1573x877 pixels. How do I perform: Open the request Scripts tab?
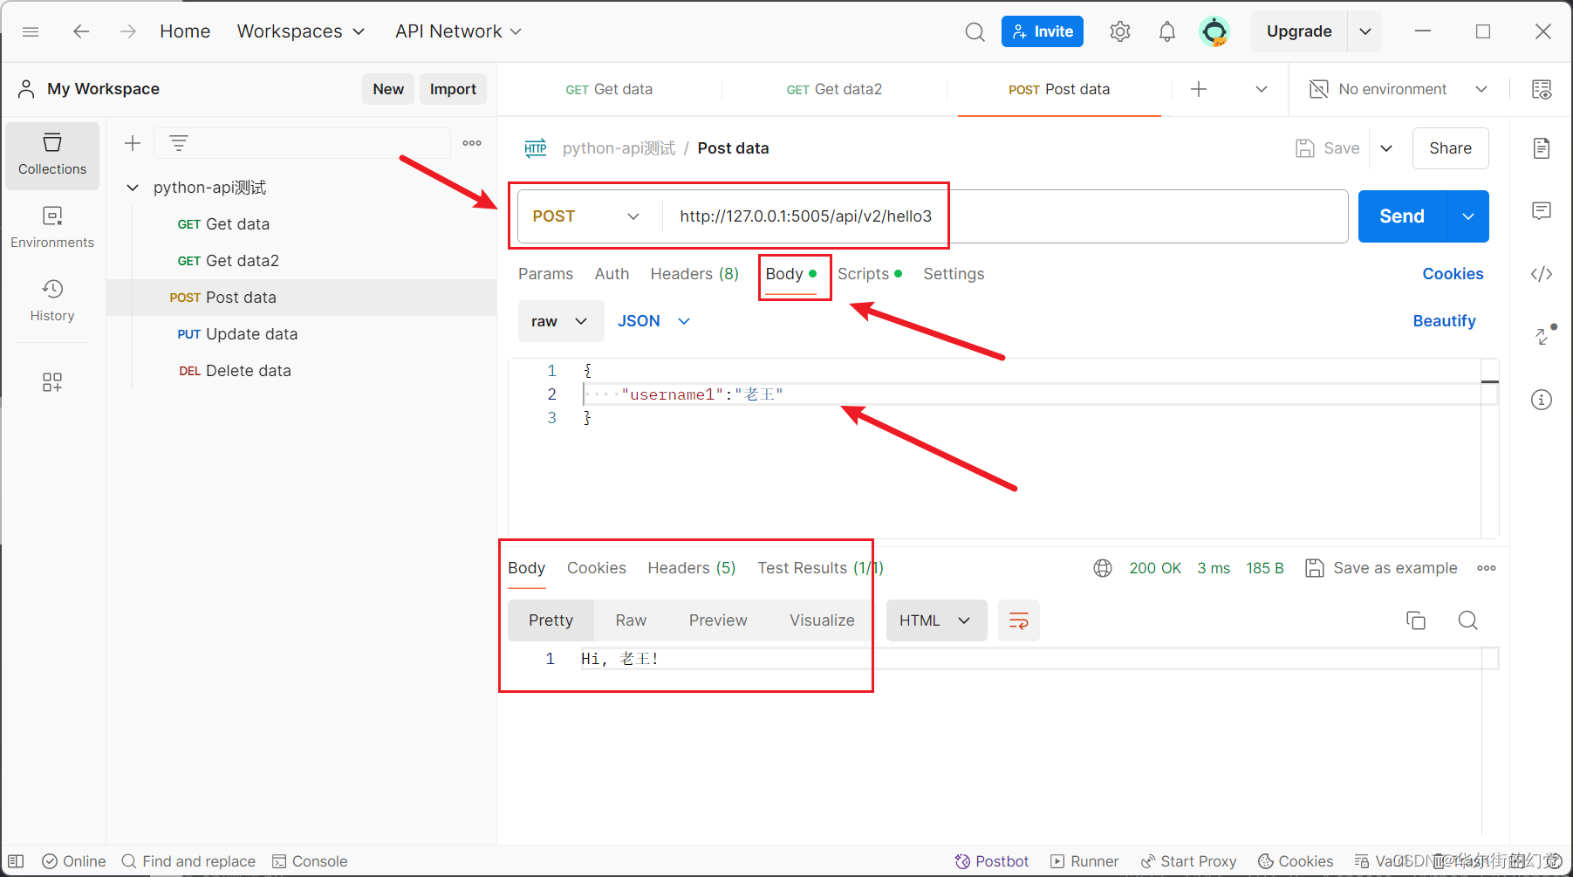click(x=870, y=274)
